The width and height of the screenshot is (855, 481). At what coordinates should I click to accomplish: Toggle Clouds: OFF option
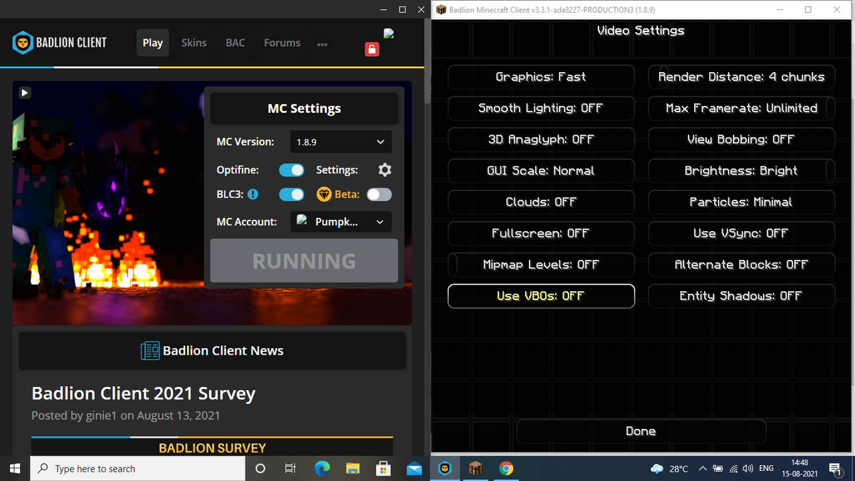point(541,202)
